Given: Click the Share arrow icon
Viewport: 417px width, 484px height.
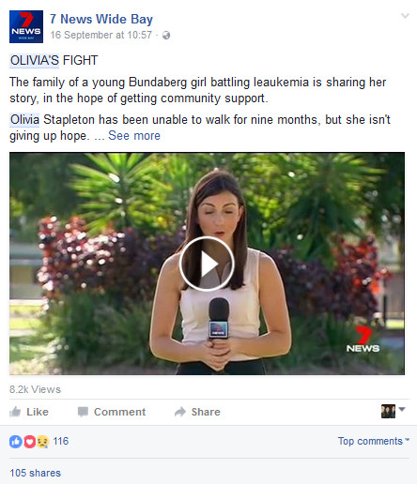Looking at the screenshot, I should coord(180,412).
